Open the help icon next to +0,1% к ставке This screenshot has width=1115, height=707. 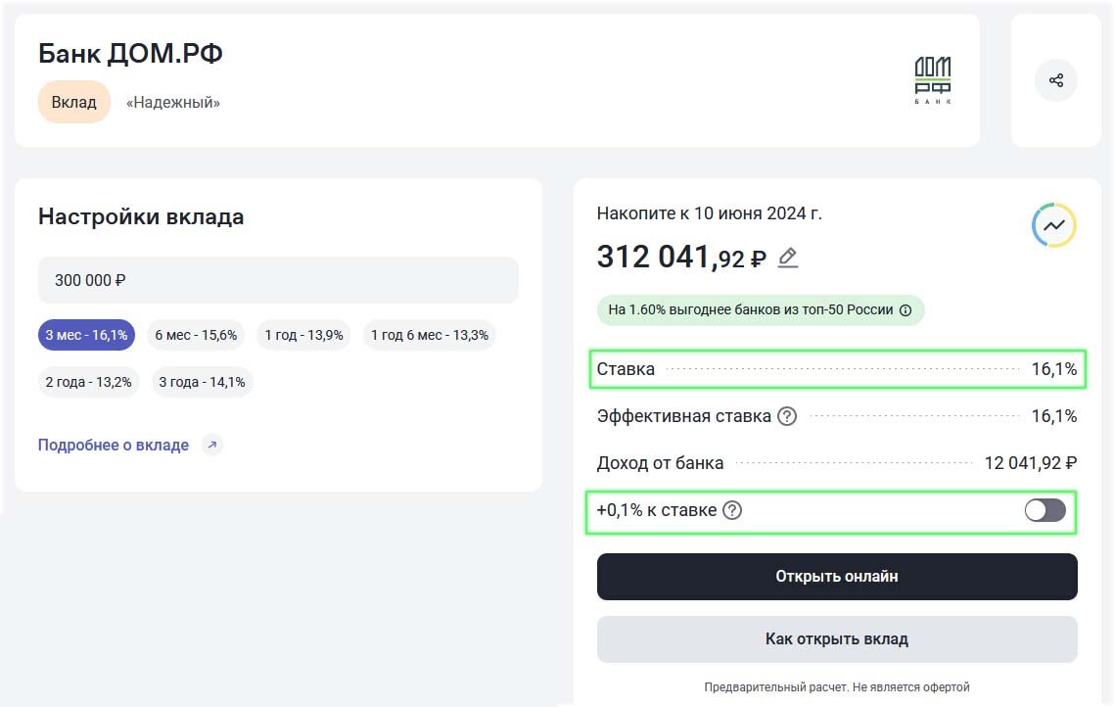[x=732, y=510]
